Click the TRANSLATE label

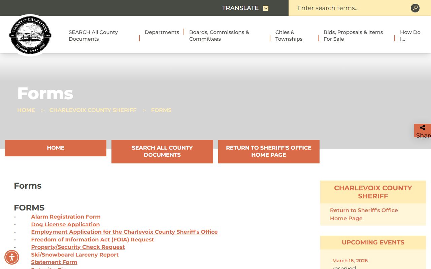(x=240, y=8)
